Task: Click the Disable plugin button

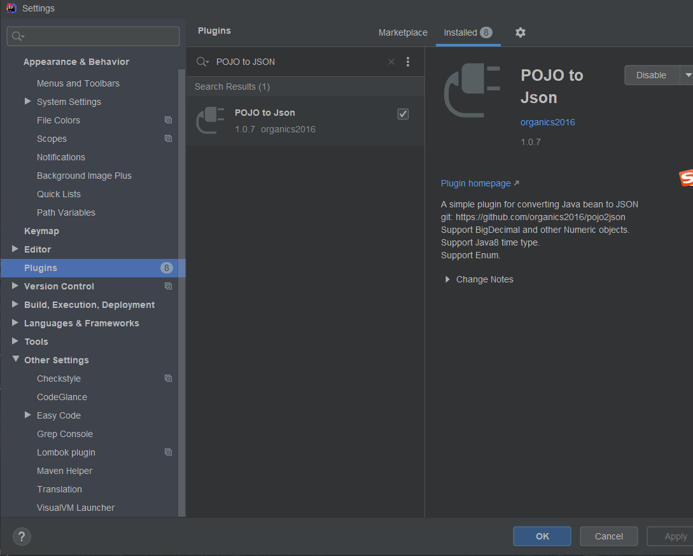Action: (x=652, y=75)
